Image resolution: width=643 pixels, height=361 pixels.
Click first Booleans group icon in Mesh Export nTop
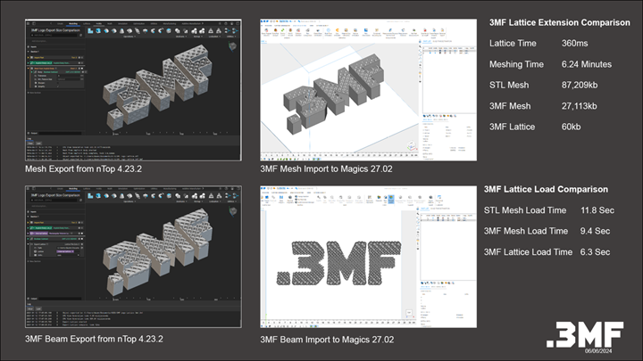[x=178, y=30]
